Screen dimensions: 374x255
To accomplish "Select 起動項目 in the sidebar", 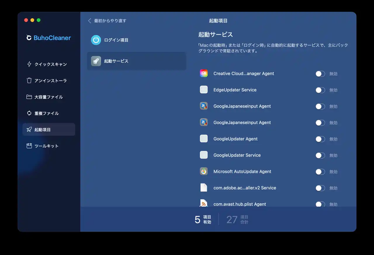I will [49, 130].
